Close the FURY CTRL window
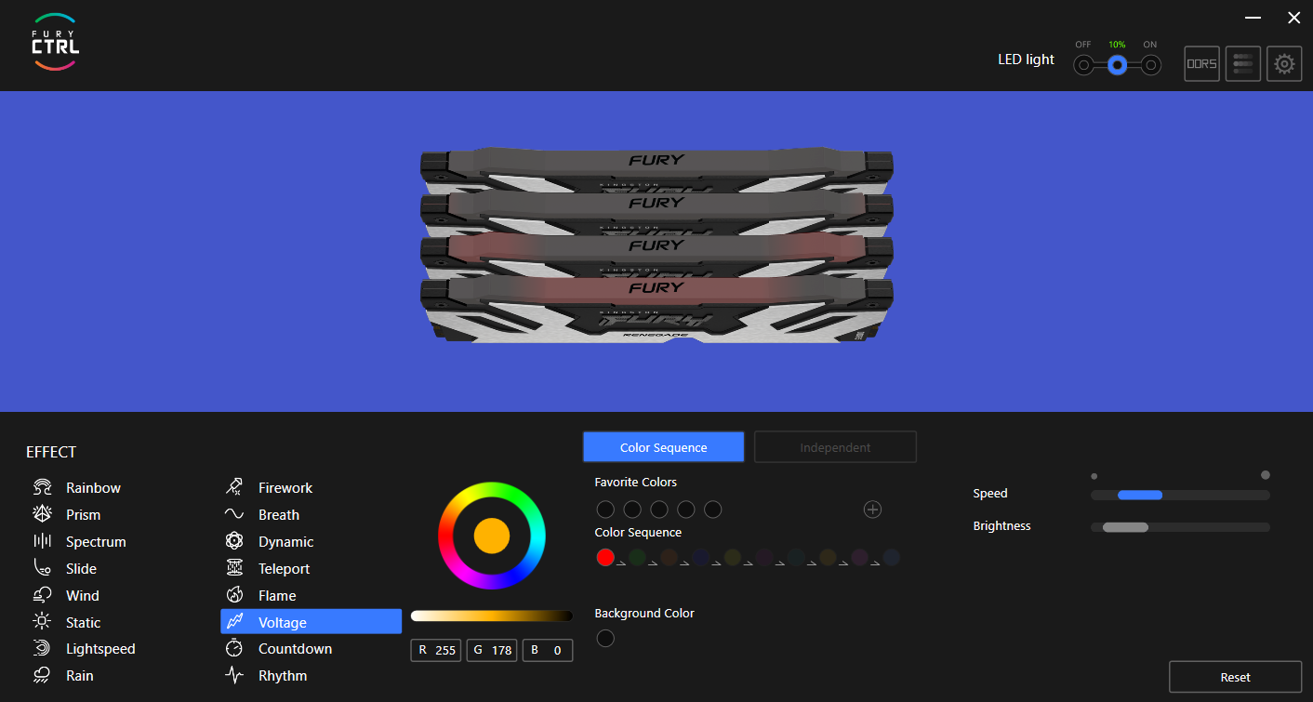The width and height of the screenshot is (1313, 702). [x=1293, y=18]
